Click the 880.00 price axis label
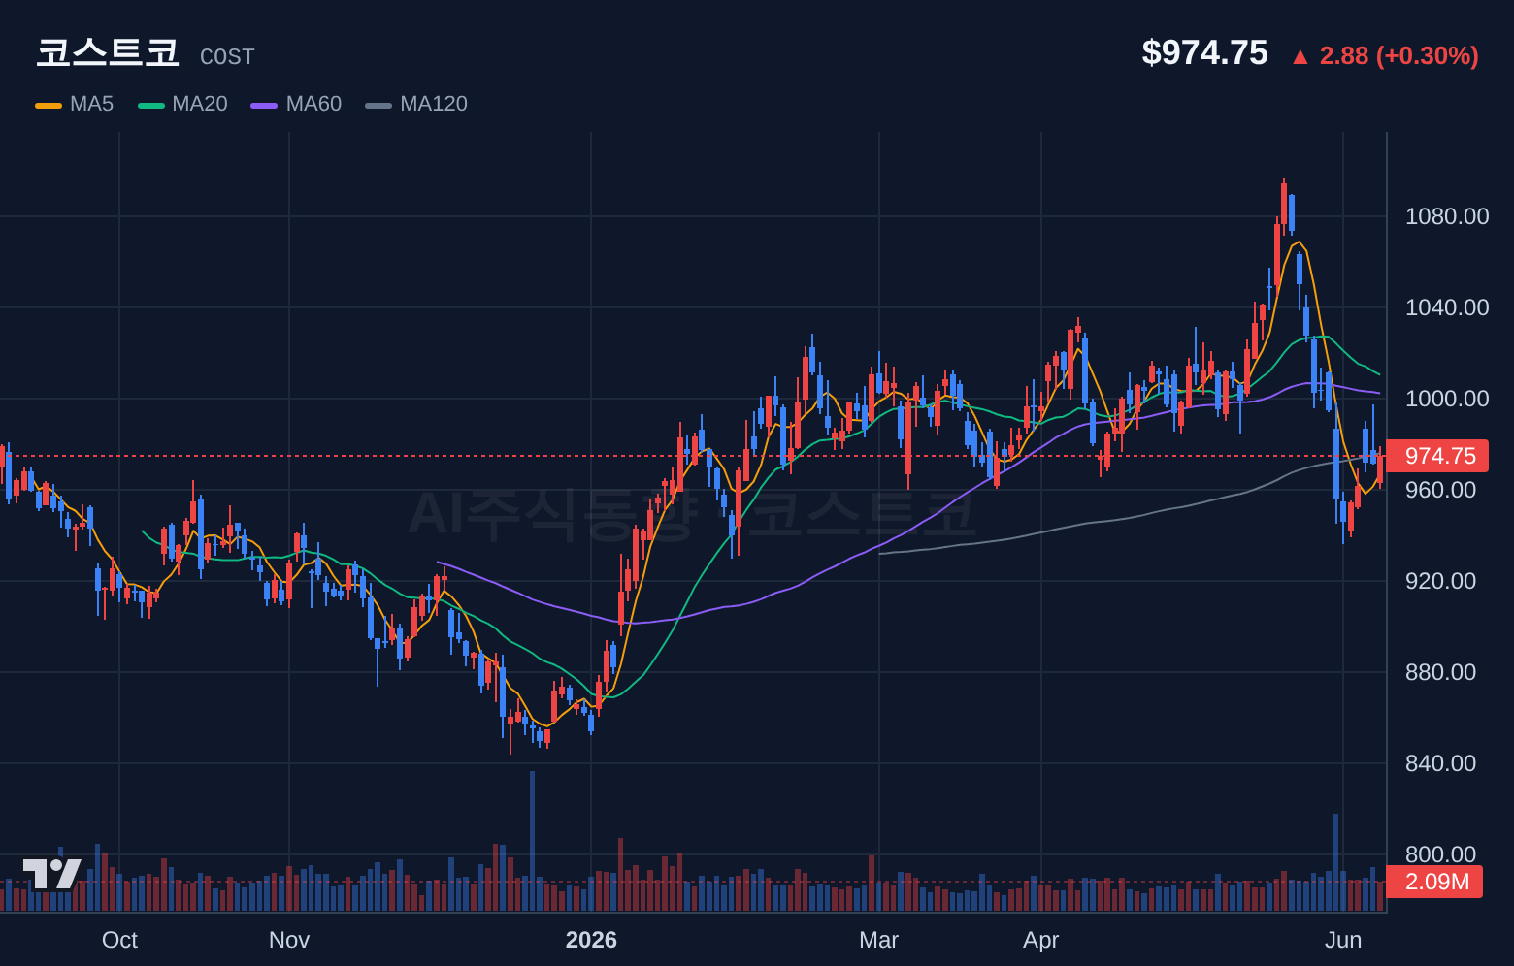The image size is (1514, 966). [1440, 672]
